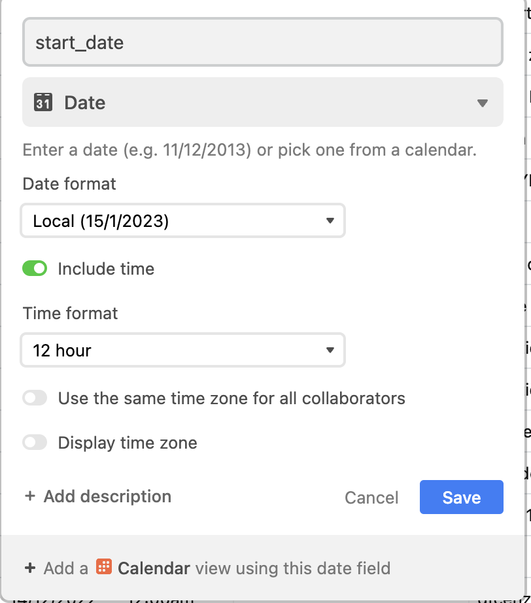The height and width of the screenshot is (603, 531).
Task: Click the start_date field name input
Action: coord(263,42)
